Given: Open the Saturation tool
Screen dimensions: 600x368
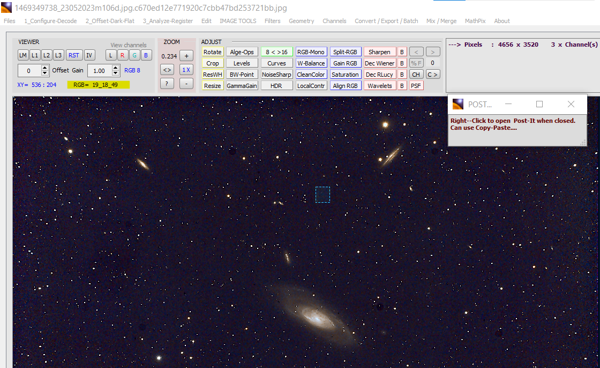Looking at the screenshot, I should tap(345, 75).
